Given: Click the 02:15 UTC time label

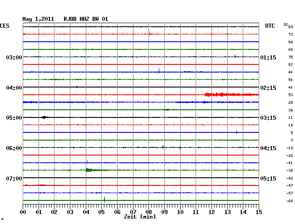Looking at the screenshot, I should tap(268, 88).
